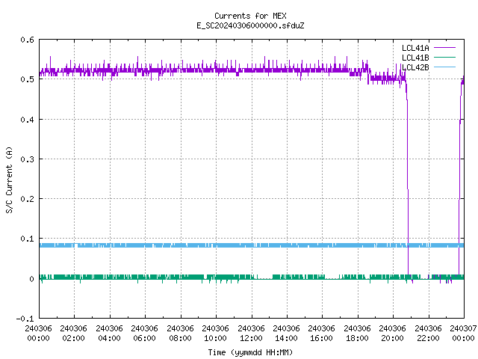Click the 'Time (yymmdd HH:MM)' x-axis label
This screenshot has height=359, width=478.
pos(250,352)
